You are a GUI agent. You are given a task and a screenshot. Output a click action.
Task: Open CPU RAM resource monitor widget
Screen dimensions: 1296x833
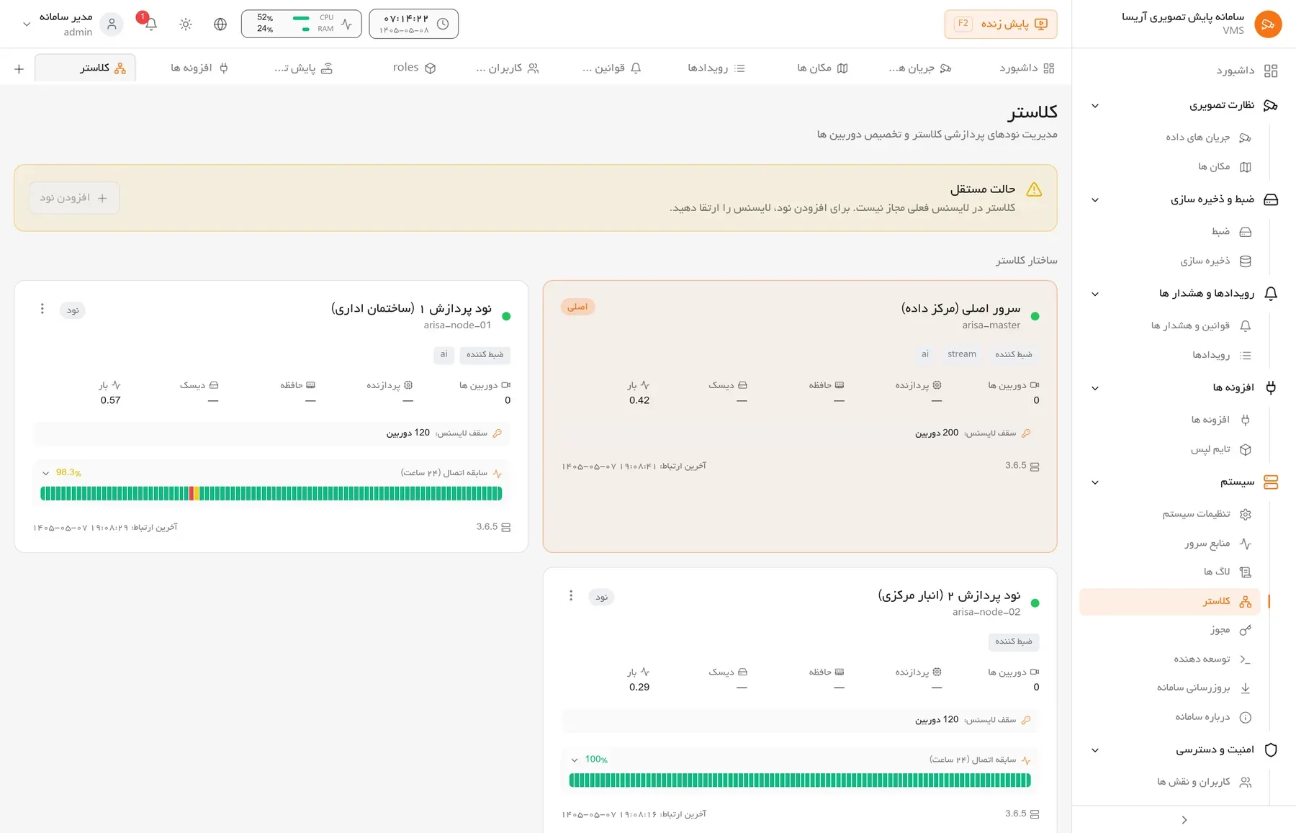tap(301, 24)
